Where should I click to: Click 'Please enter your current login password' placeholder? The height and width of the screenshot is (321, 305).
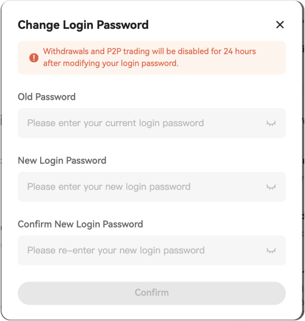(x=115, y=123)
